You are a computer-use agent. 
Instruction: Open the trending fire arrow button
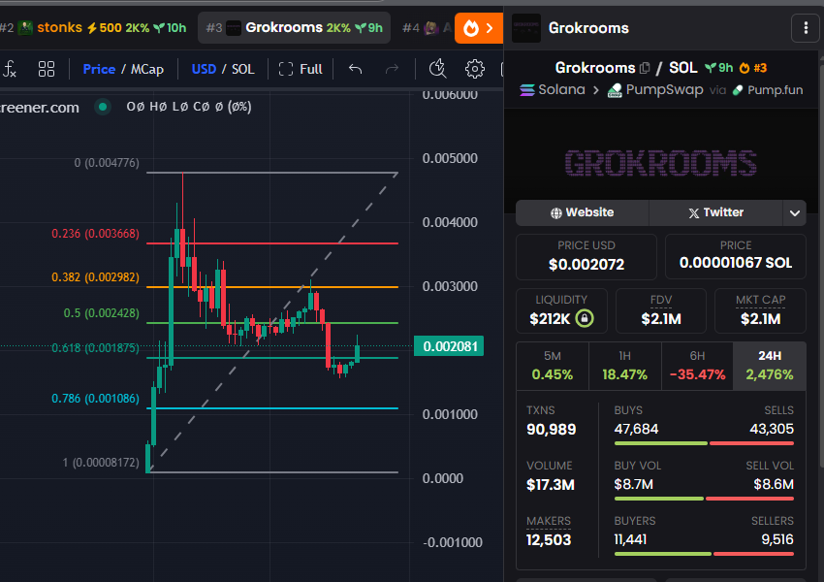479,28
